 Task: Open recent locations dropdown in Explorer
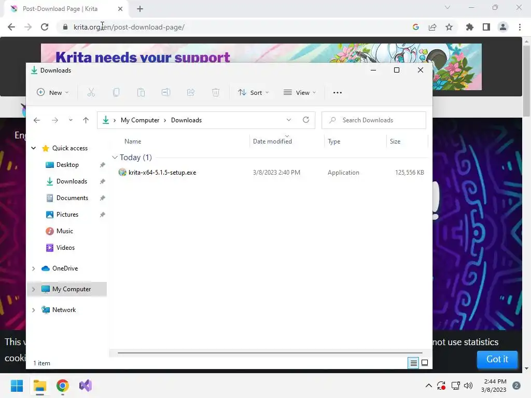coord(71,120)
